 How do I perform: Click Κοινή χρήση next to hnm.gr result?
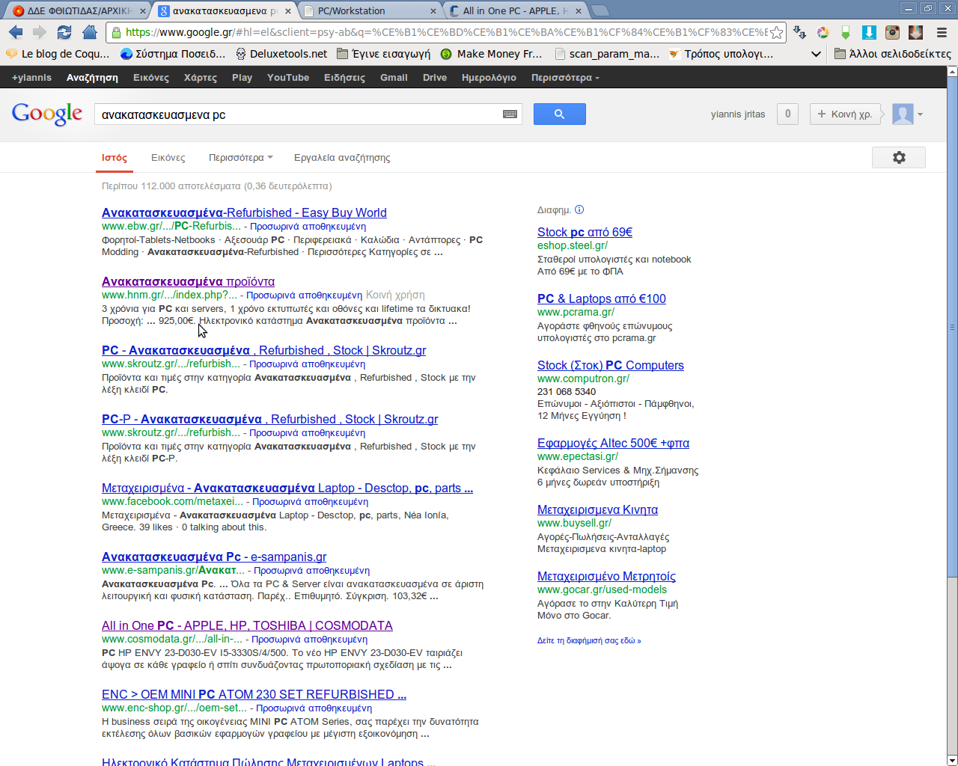point(395,295)
